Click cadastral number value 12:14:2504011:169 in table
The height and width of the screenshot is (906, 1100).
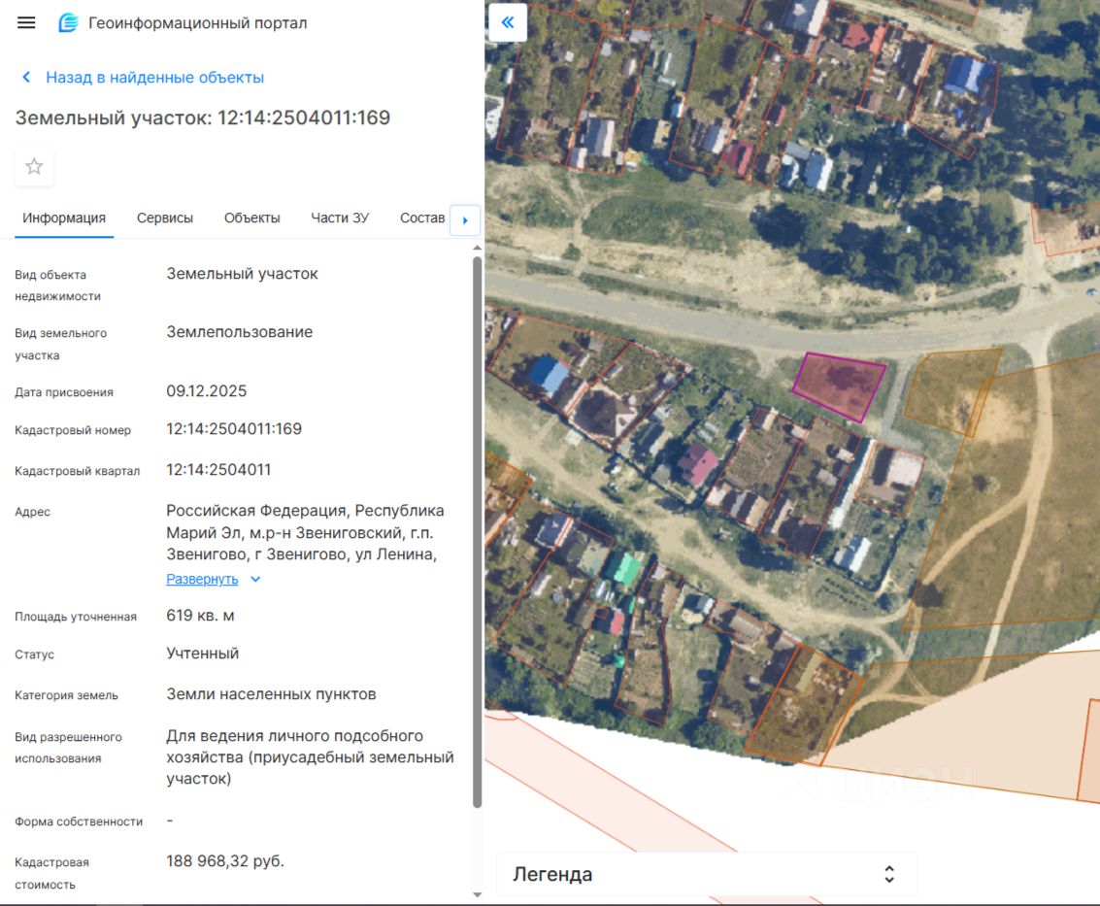click(x=234, y=429)
